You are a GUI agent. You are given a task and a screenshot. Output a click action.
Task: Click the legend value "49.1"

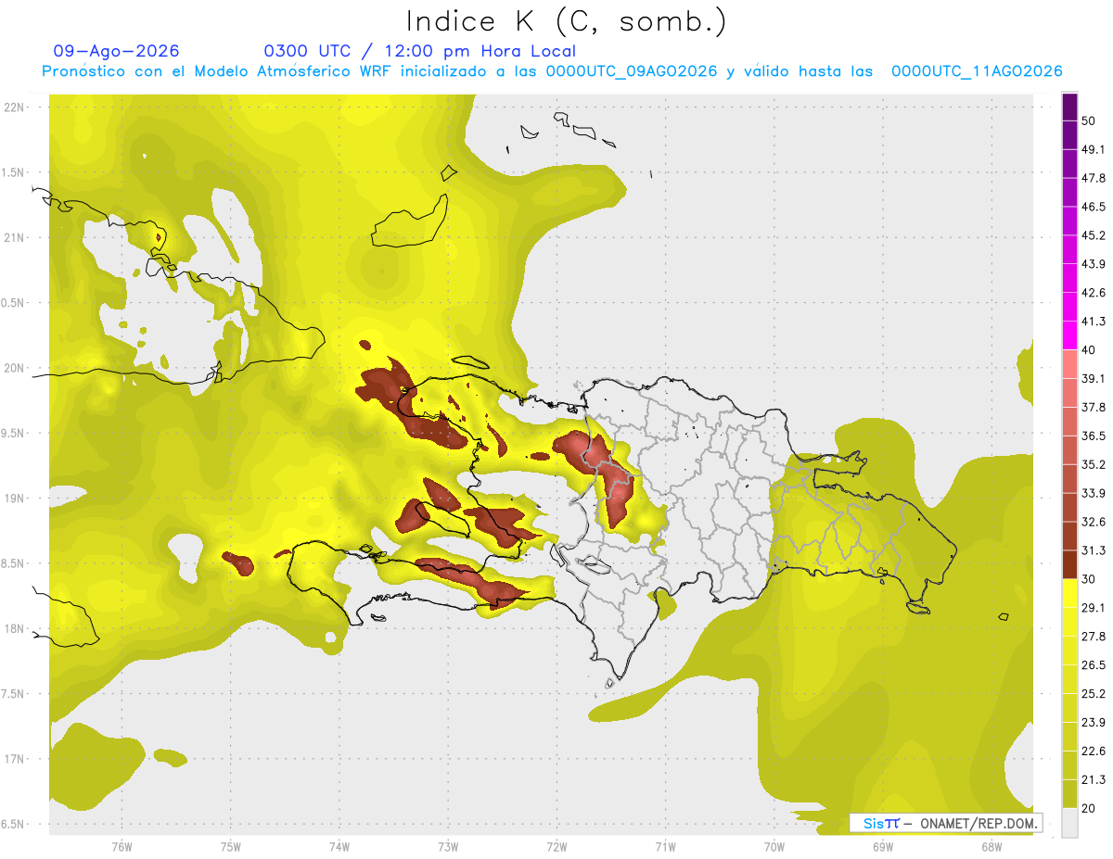1094,149
